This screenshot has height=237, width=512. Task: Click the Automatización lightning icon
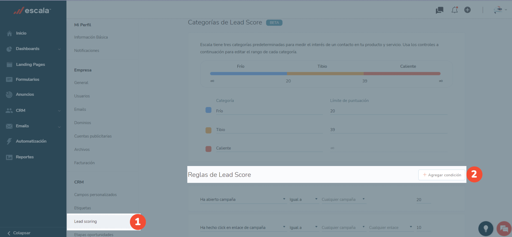(x=9, y=141)
